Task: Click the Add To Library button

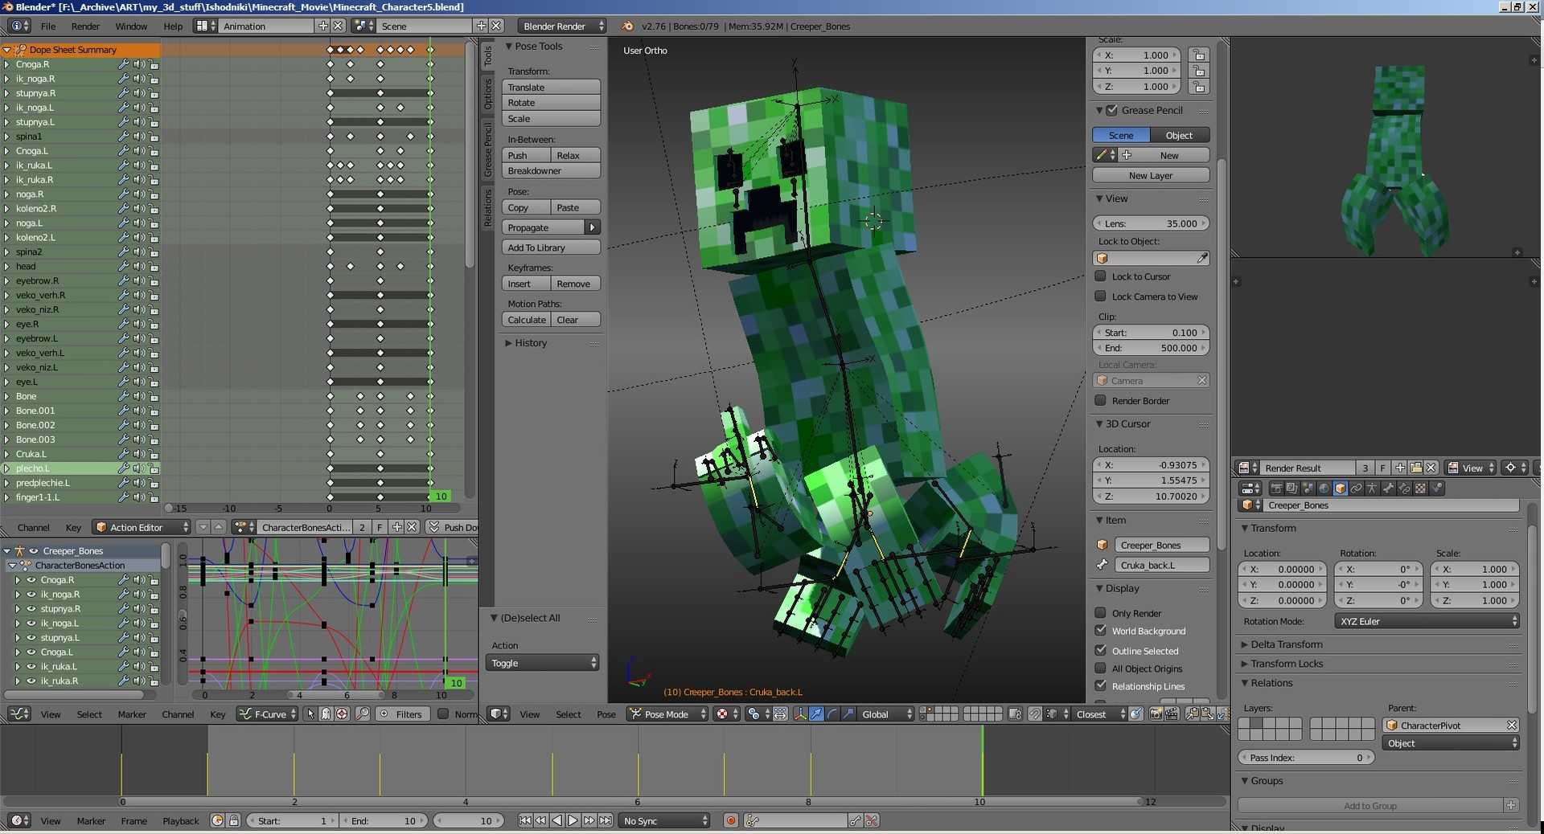Action: click(x=551, y=247)
